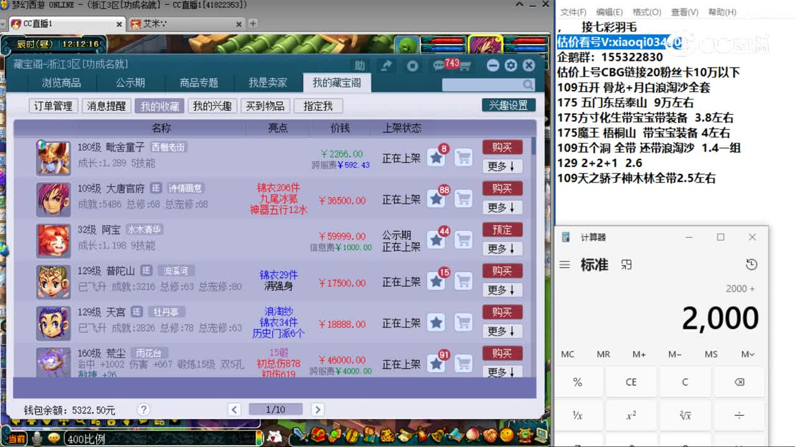Click the share arrow icon in the 藏宝阁 header
Image resolution: width=795 pixels, height=447 pixels.
pos(386,65)
